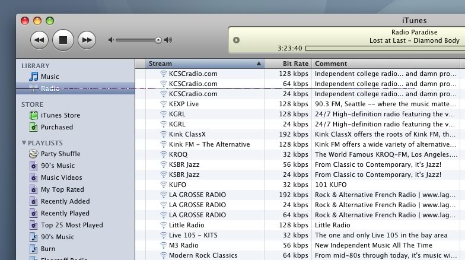This screenshot has width=465, height=260.
Task: Click the Recently Added gear icon
Action: (x=33, y=201)
